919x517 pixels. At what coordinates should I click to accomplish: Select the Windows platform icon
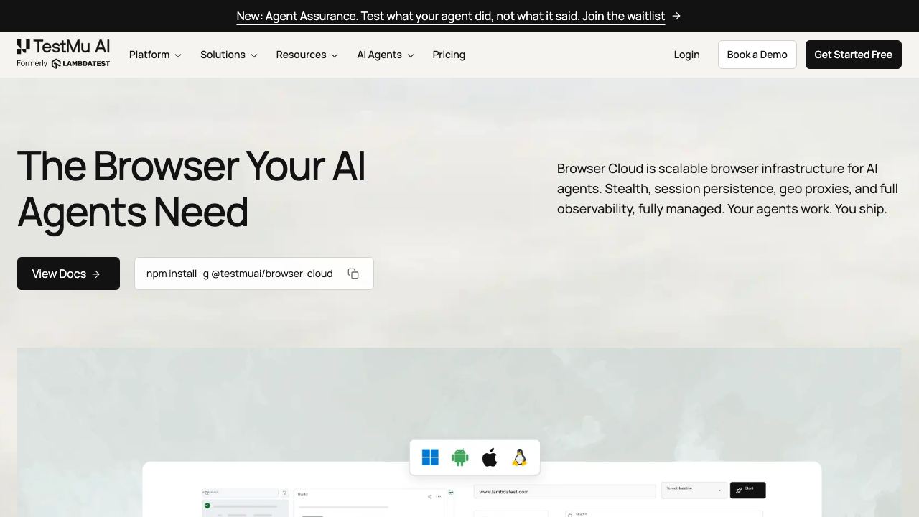(430, 457)
